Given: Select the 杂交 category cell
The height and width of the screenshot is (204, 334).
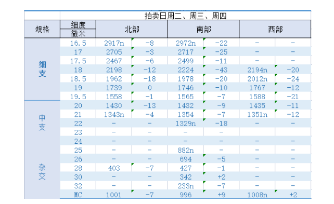Looking at the screenshot, I should tap(42, 172).
